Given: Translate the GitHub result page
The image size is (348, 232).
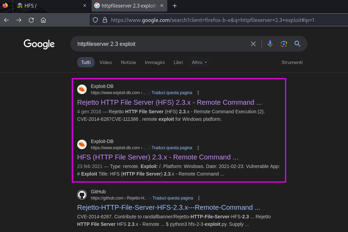Looking at the screenshot, I should point(173,198).
